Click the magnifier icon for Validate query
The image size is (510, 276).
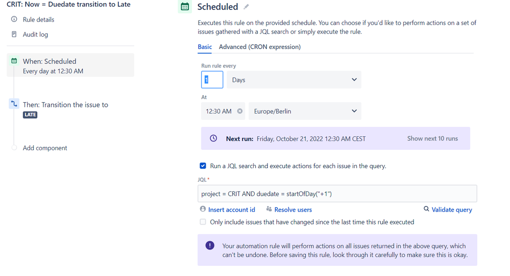(426, 209)
